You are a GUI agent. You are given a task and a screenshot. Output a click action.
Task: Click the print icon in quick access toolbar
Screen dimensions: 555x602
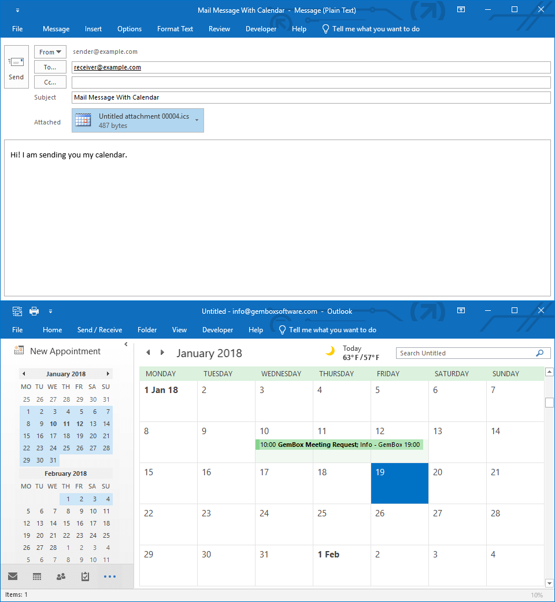[34, 311]
